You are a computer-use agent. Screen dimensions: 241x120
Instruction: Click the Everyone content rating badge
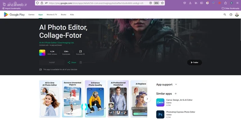80,53
